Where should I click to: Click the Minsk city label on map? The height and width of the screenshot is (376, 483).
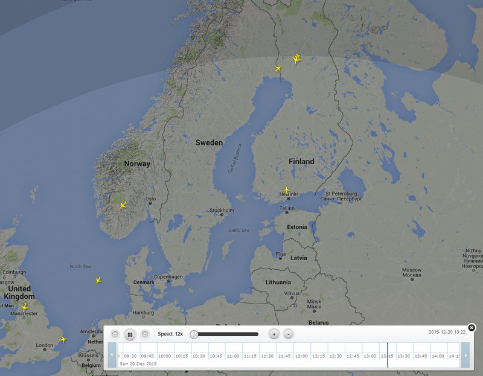314,304
